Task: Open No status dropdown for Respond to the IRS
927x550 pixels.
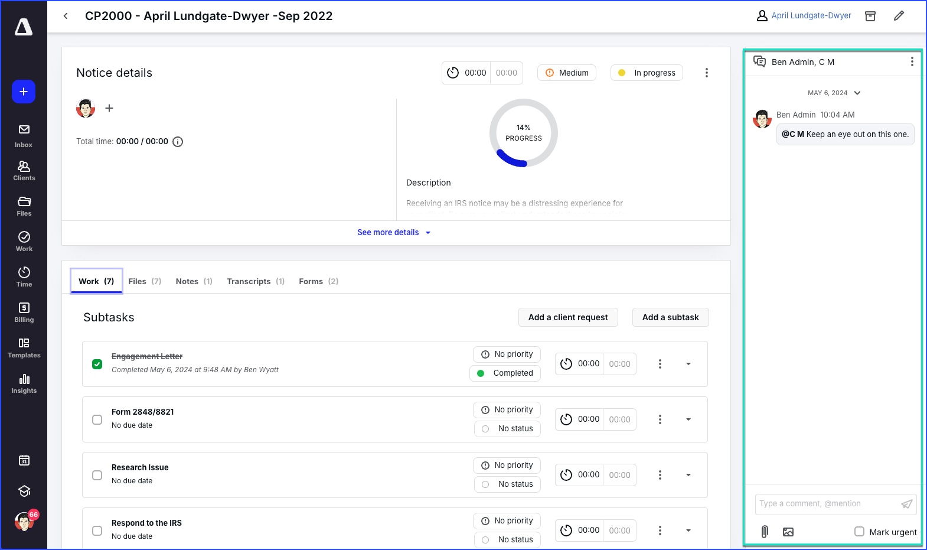Action: pos(507,540)
